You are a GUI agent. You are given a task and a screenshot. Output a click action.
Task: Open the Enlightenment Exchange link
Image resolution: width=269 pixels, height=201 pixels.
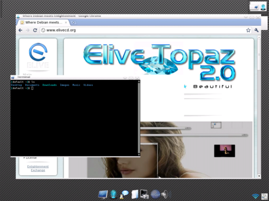click(38, 168)
